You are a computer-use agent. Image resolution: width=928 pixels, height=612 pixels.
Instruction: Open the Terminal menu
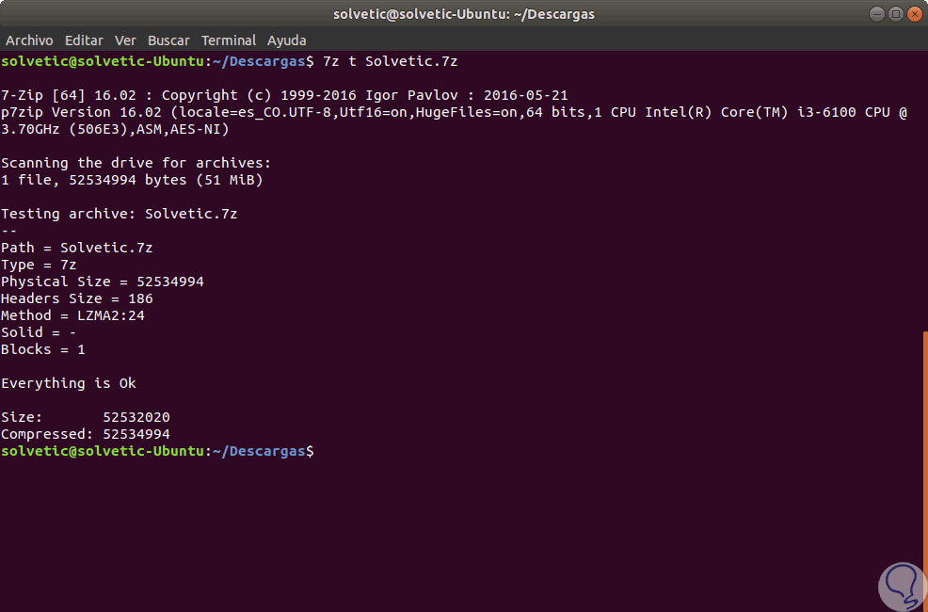pos(229,40)
